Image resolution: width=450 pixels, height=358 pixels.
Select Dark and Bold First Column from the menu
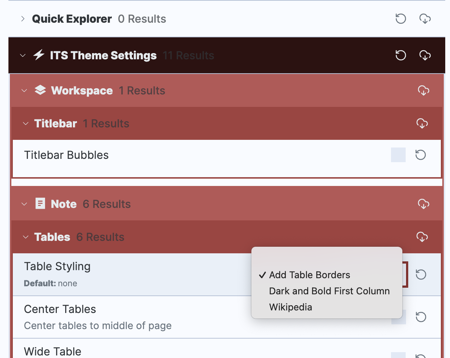[329, 291]
